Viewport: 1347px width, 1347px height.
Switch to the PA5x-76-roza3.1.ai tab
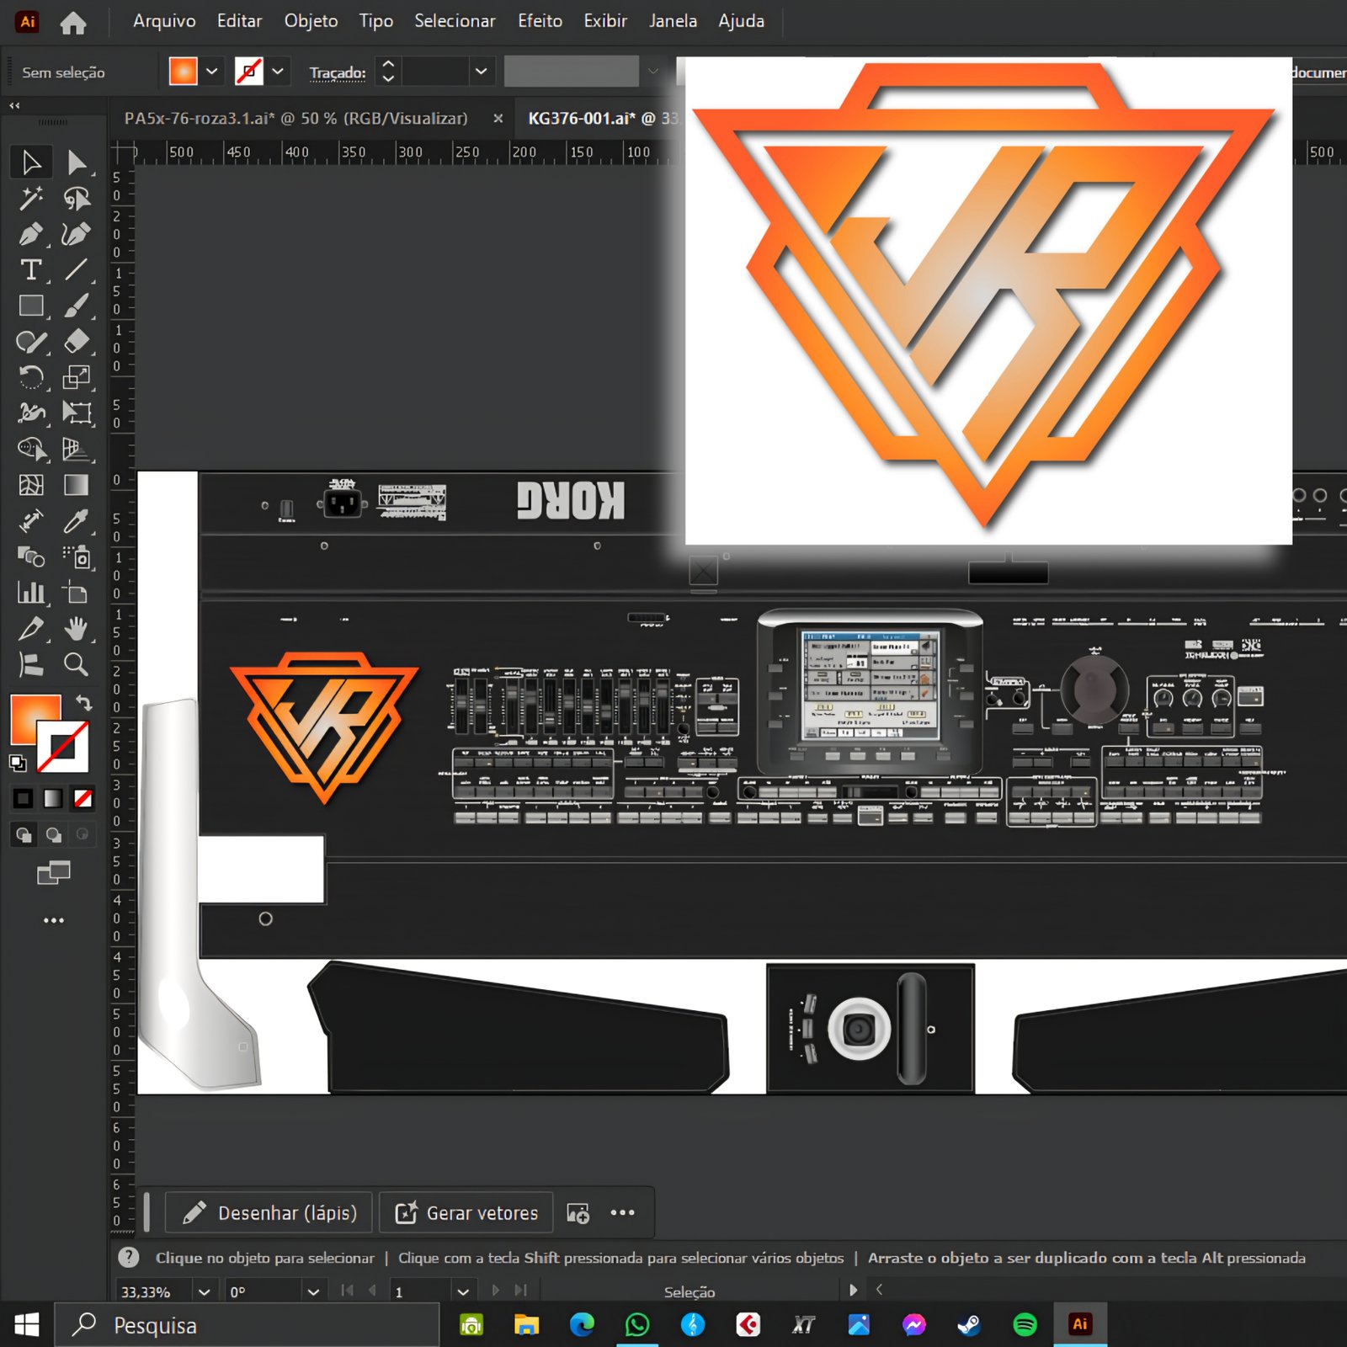[x=295, y=118]
